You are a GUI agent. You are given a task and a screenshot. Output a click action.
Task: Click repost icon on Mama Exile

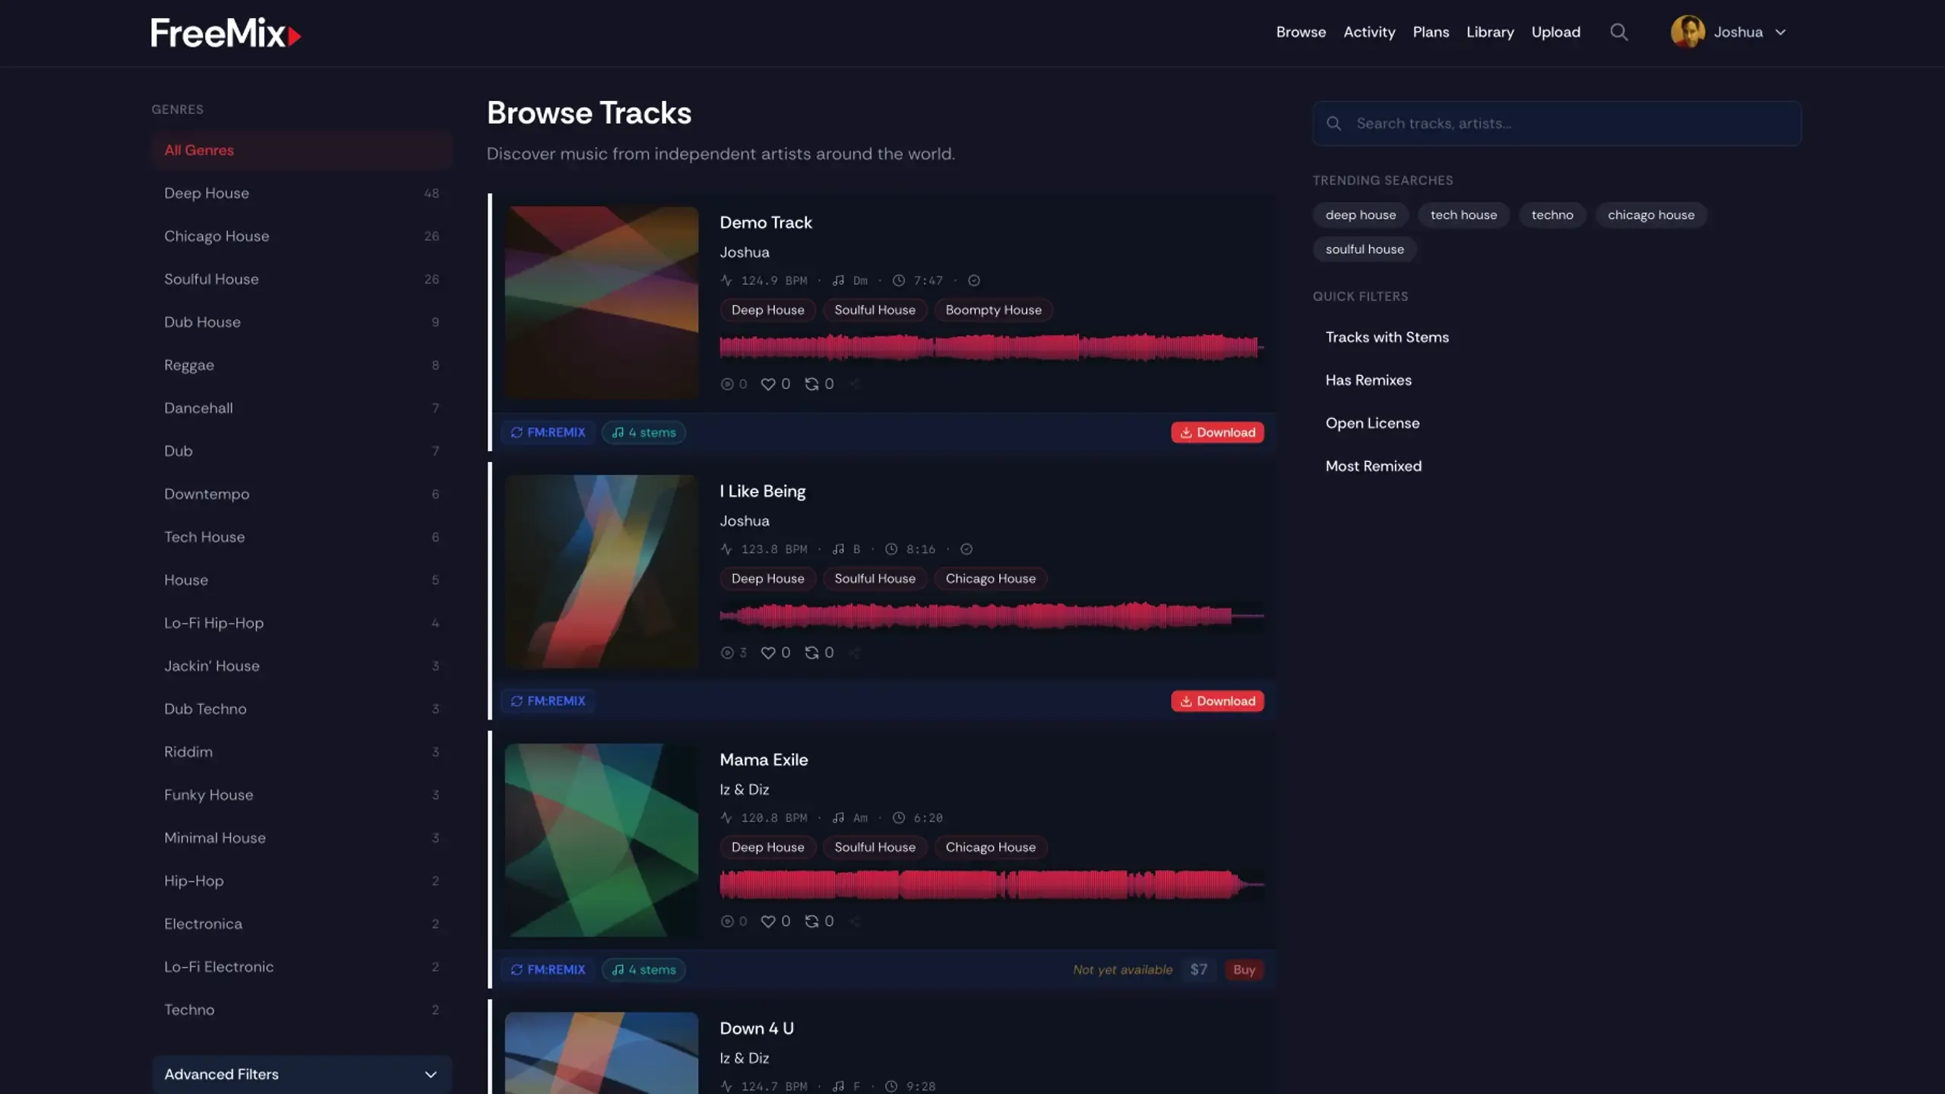811,921
